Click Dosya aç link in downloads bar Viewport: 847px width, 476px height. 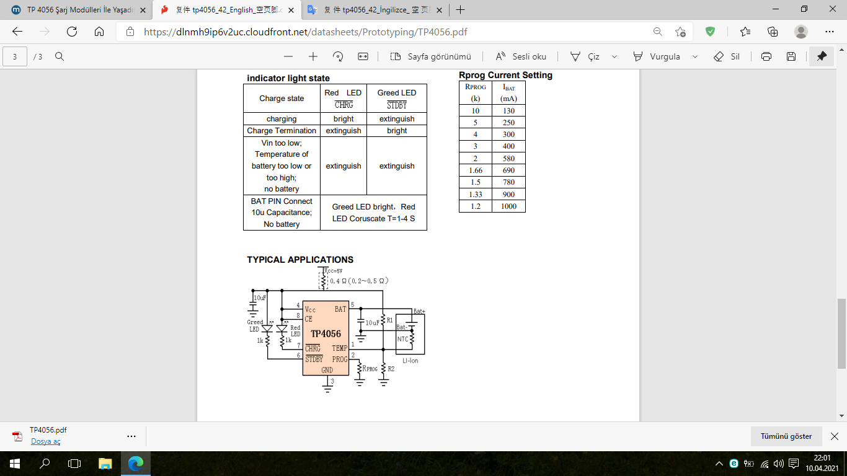(x=45, y=441)
